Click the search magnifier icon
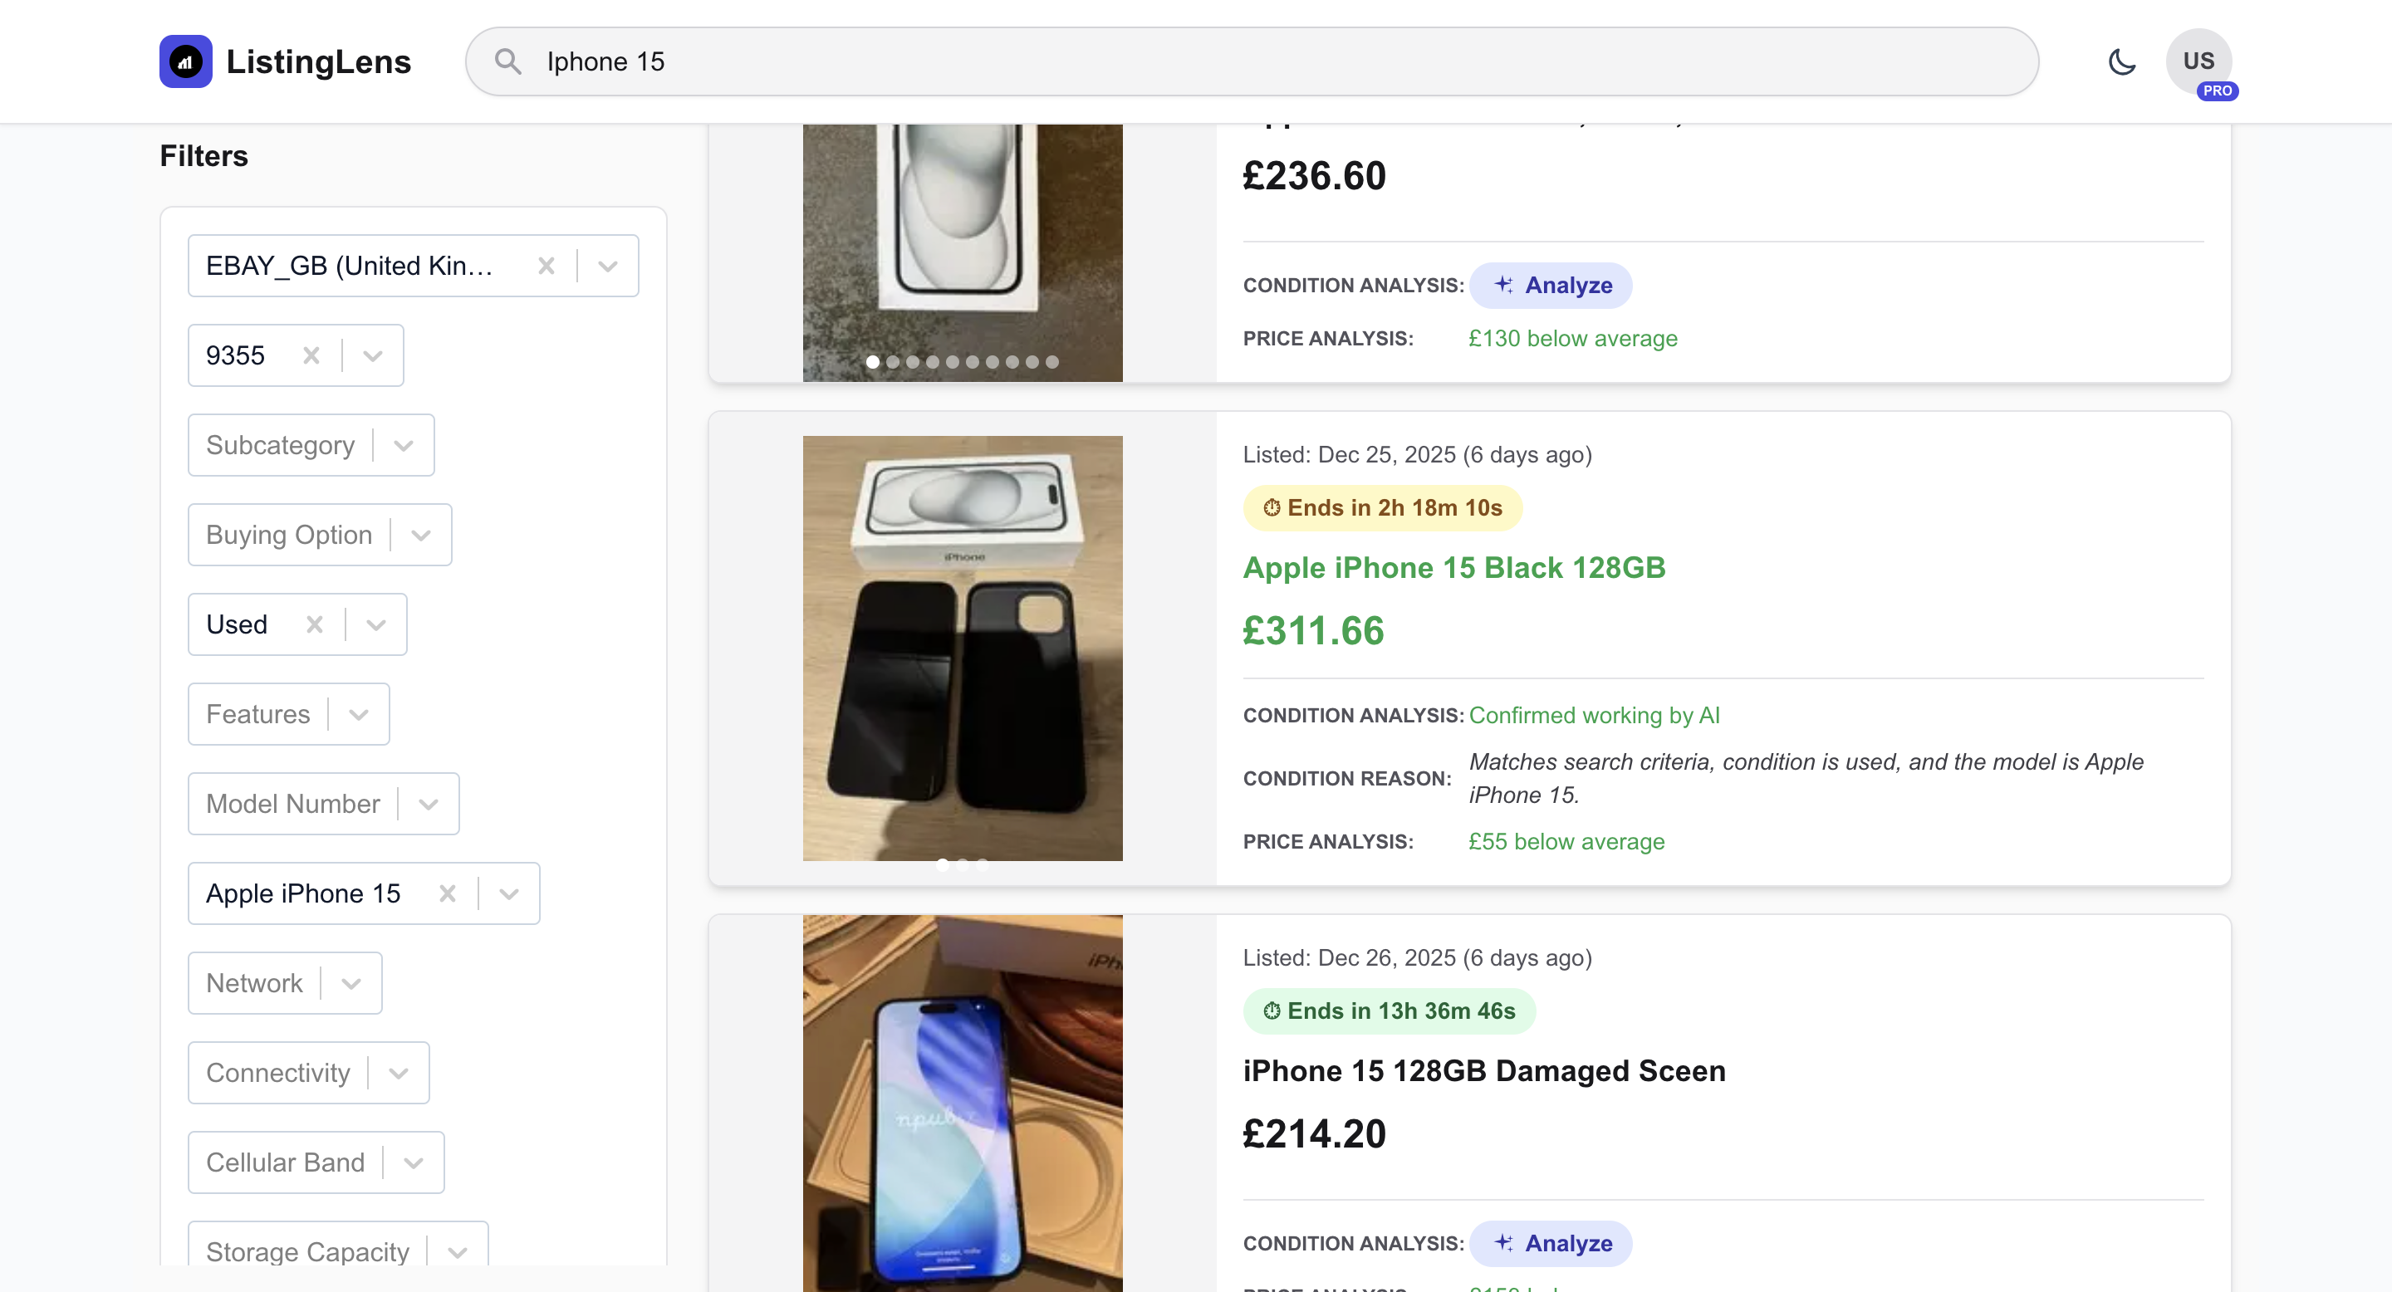 tap(507, 61)
